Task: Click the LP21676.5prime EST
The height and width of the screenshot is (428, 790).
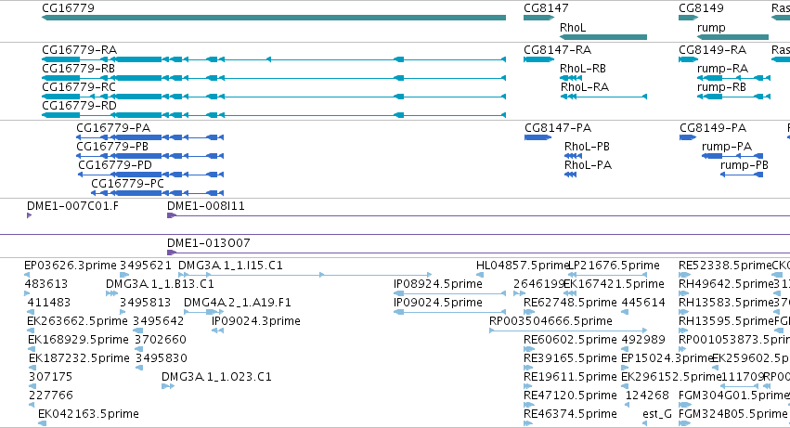Action: click(x=608, y=275)
